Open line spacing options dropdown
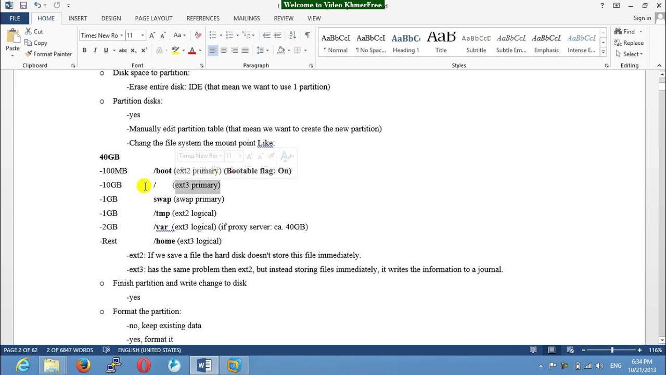This screenshot has height=375, width=666. [262, 51]
